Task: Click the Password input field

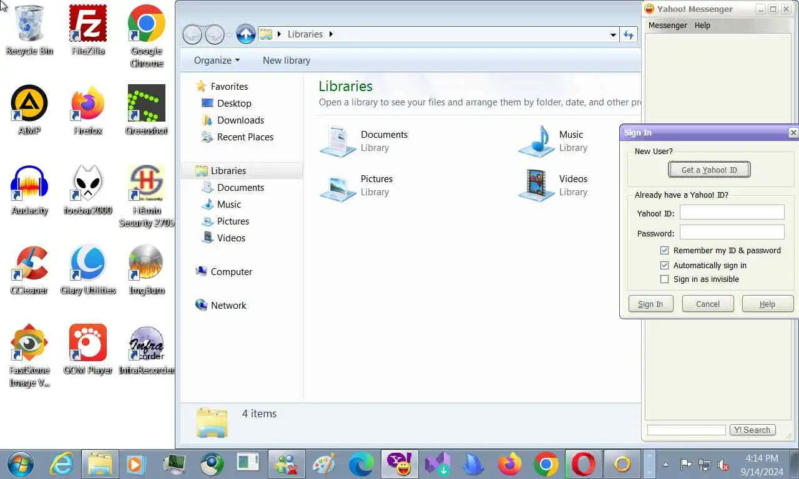Action: click(x=732, y=233)
